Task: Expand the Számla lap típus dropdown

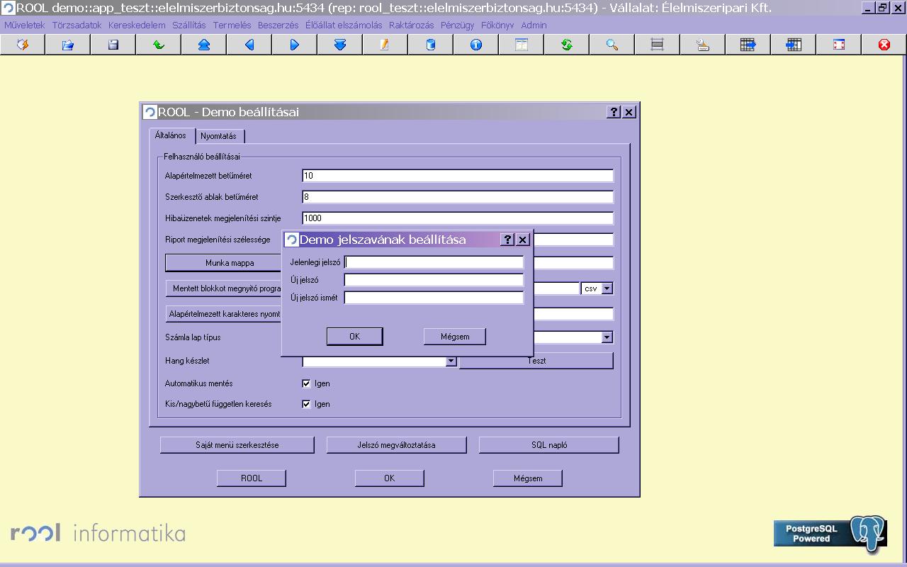Action: (607, 337)
